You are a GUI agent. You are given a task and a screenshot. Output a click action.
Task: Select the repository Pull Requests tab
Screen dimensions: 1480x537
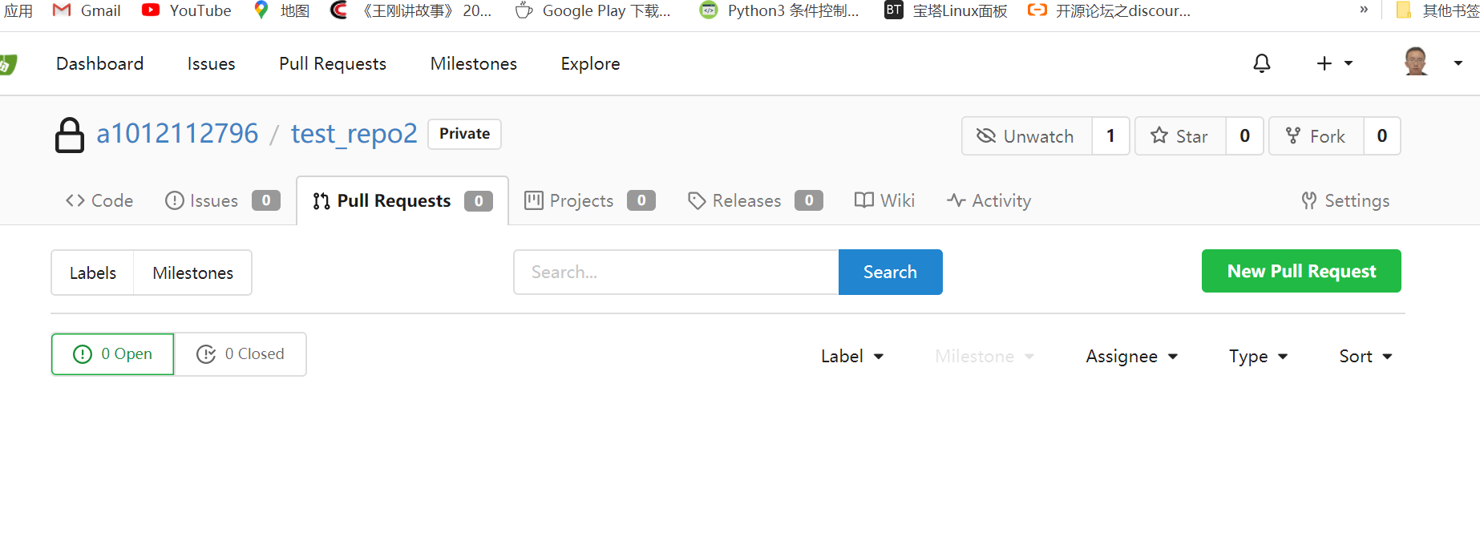(402, 200)
